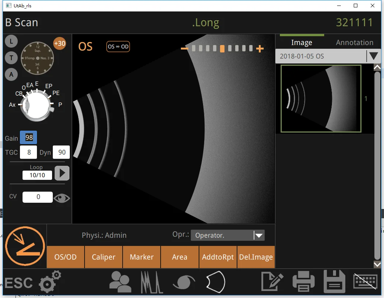384x298 pixels.
Task: Print using the printer icon
Action: (304, 282)
